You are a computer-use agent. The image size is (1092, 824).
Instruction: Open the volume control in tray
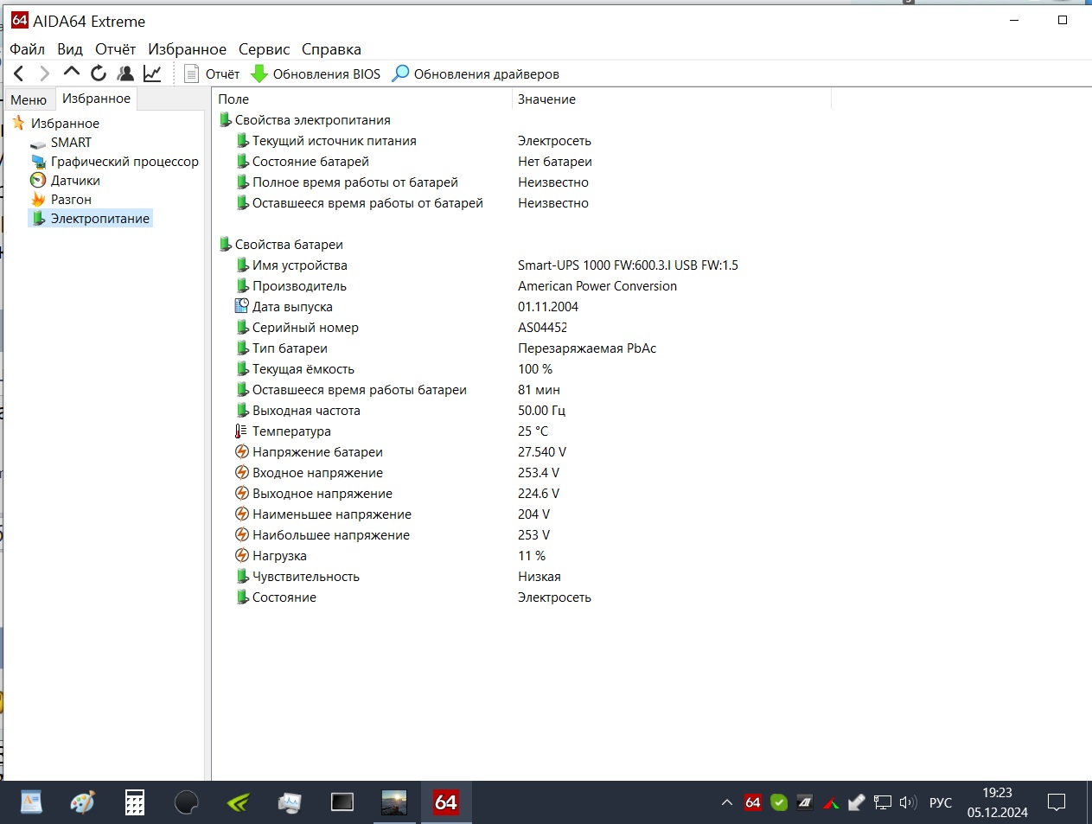[907, 802]
